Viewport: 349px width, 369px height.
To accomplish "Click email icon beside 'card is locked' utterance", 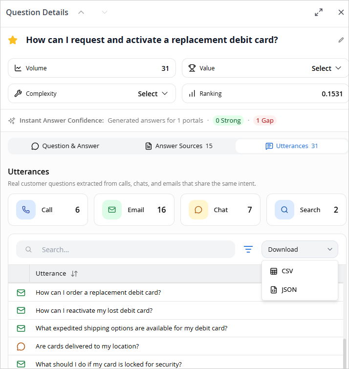I will coord(21,364).
